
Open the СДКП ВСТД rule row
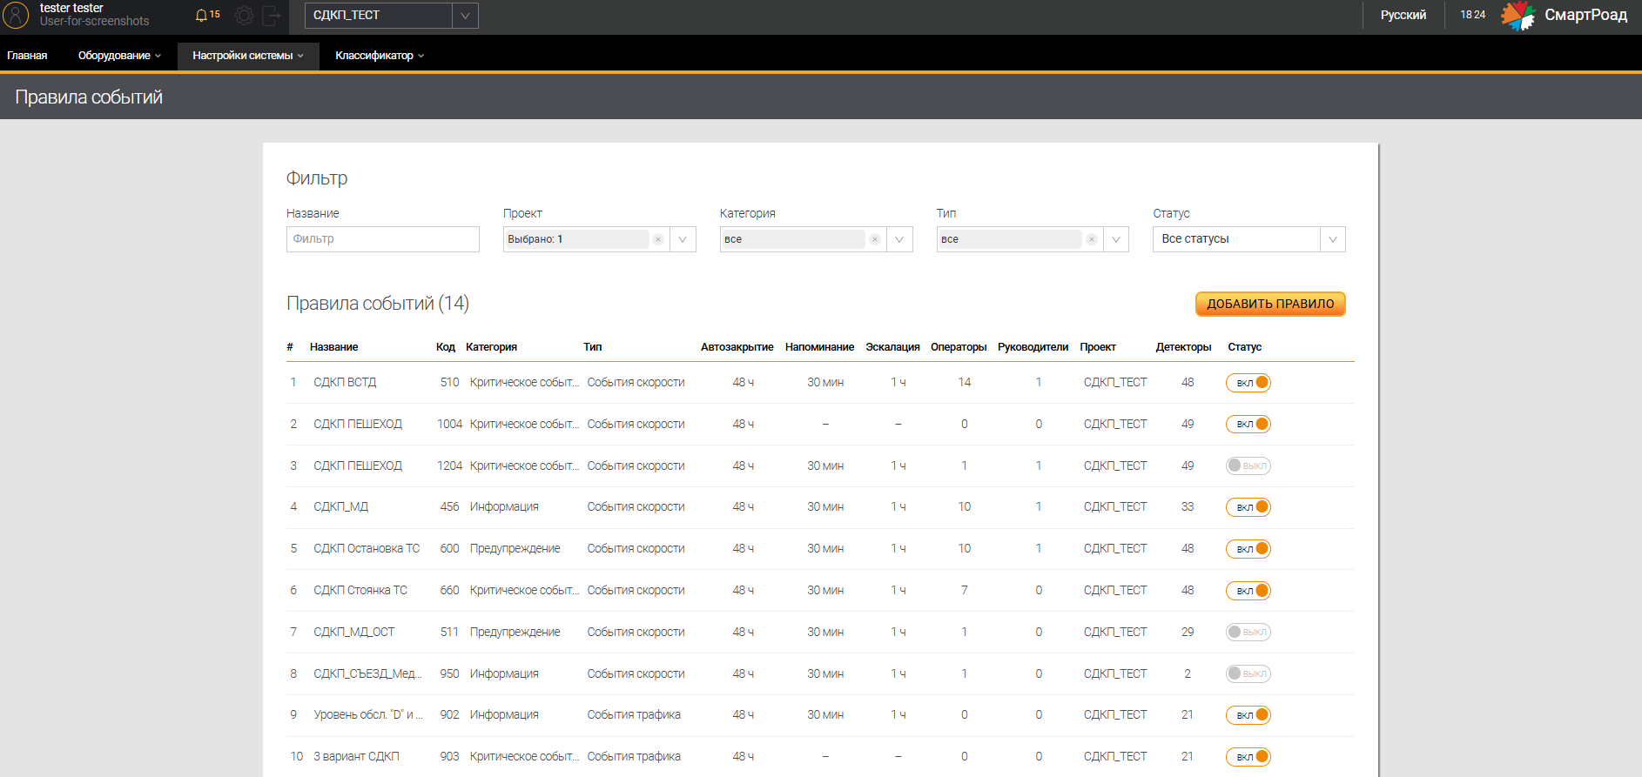[820, 383]
